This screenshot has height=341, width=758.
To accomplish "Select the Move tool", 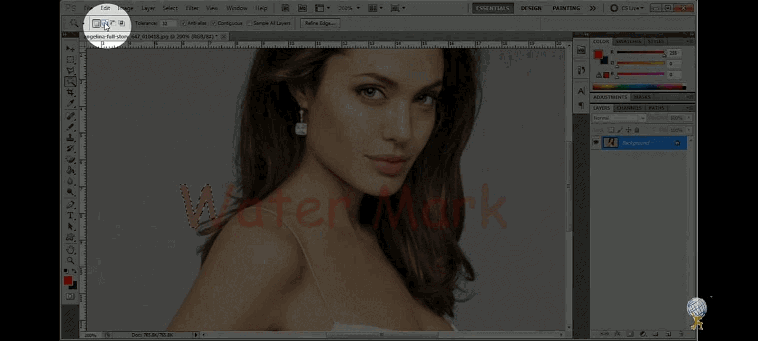I will point(70,49).
